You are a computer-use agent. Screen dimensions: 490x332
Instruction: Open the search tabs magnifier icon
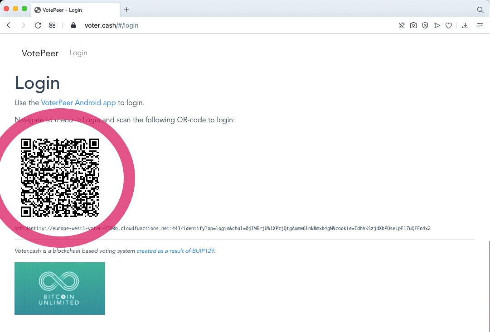[480, 10]
